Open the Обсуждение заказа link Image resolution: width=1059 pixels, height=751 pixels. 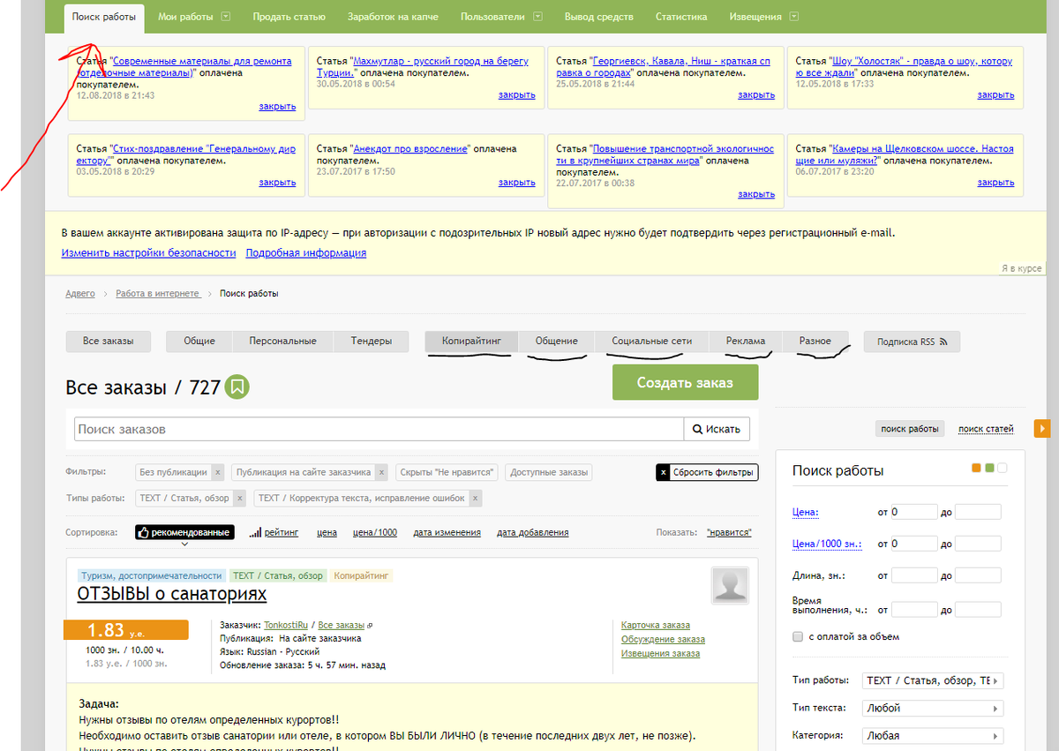coord(663,639)
